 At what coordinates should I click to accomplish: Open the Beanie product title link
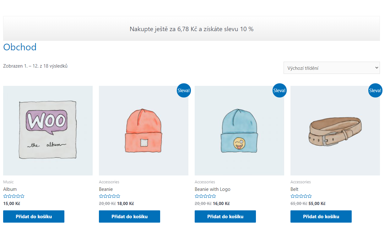point(106,189)
